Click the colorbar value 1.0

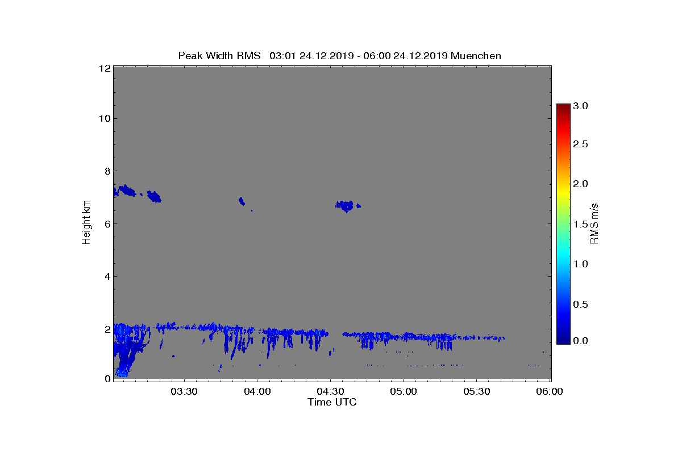click(x=580, y=264)
